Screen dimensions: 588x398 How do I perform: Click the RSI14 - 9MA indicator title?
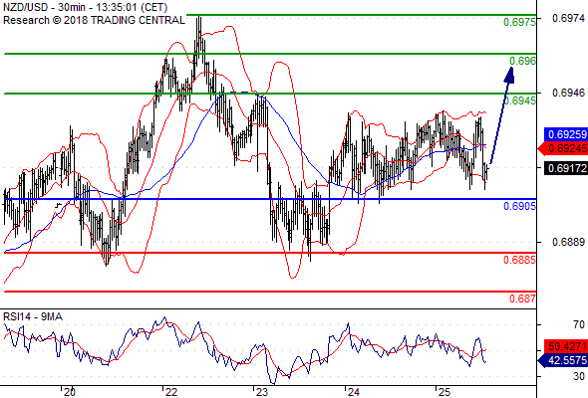(33, 317)
